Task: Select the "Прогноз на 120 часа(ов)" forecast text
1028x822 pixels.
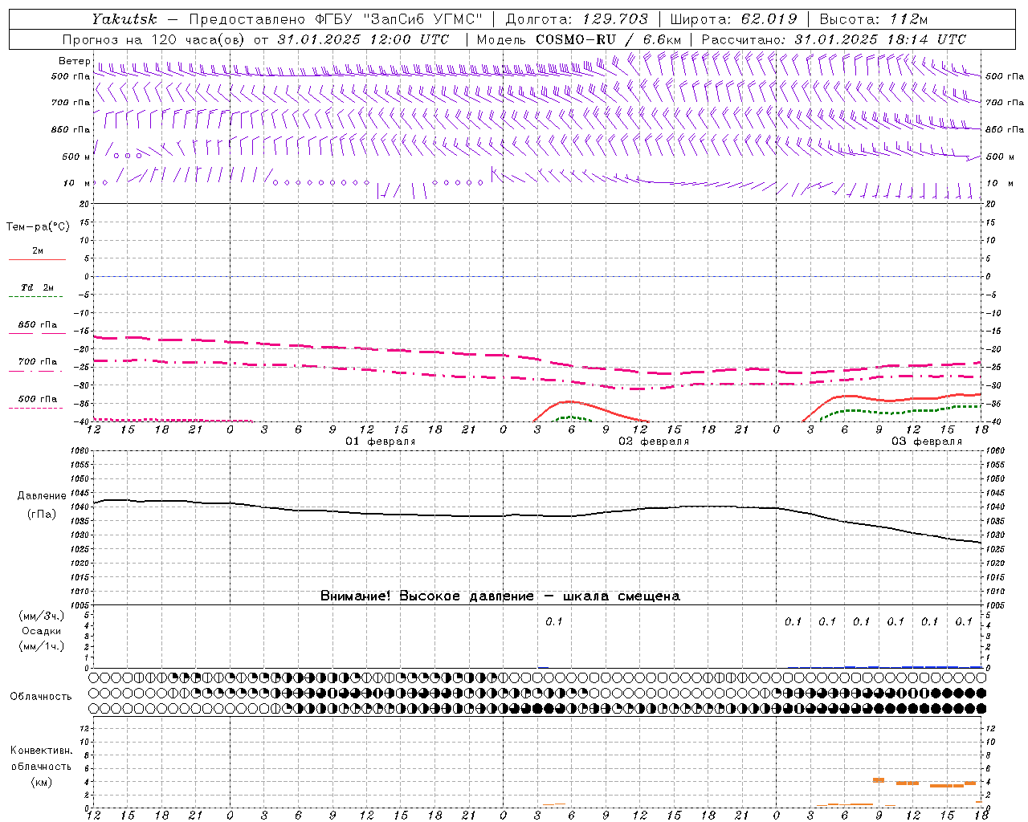Action: click(155, 39)
